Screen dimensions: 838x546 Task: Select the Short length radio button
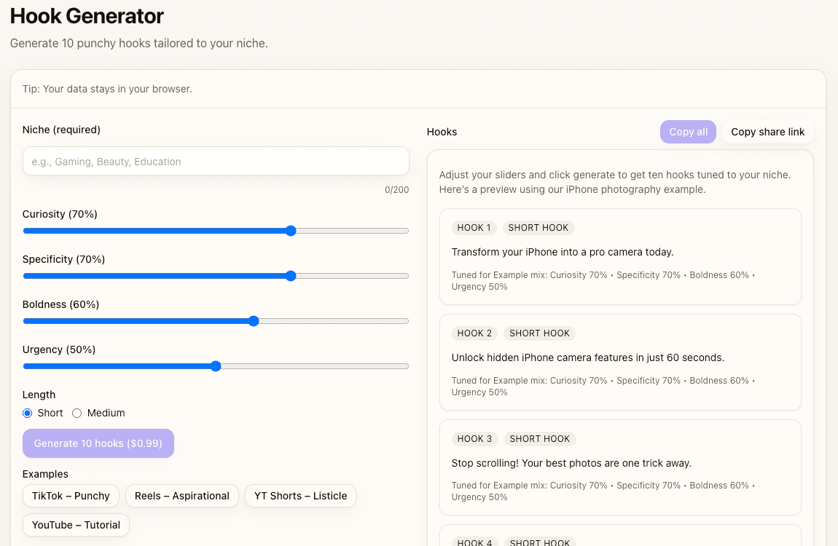(27, 413)
